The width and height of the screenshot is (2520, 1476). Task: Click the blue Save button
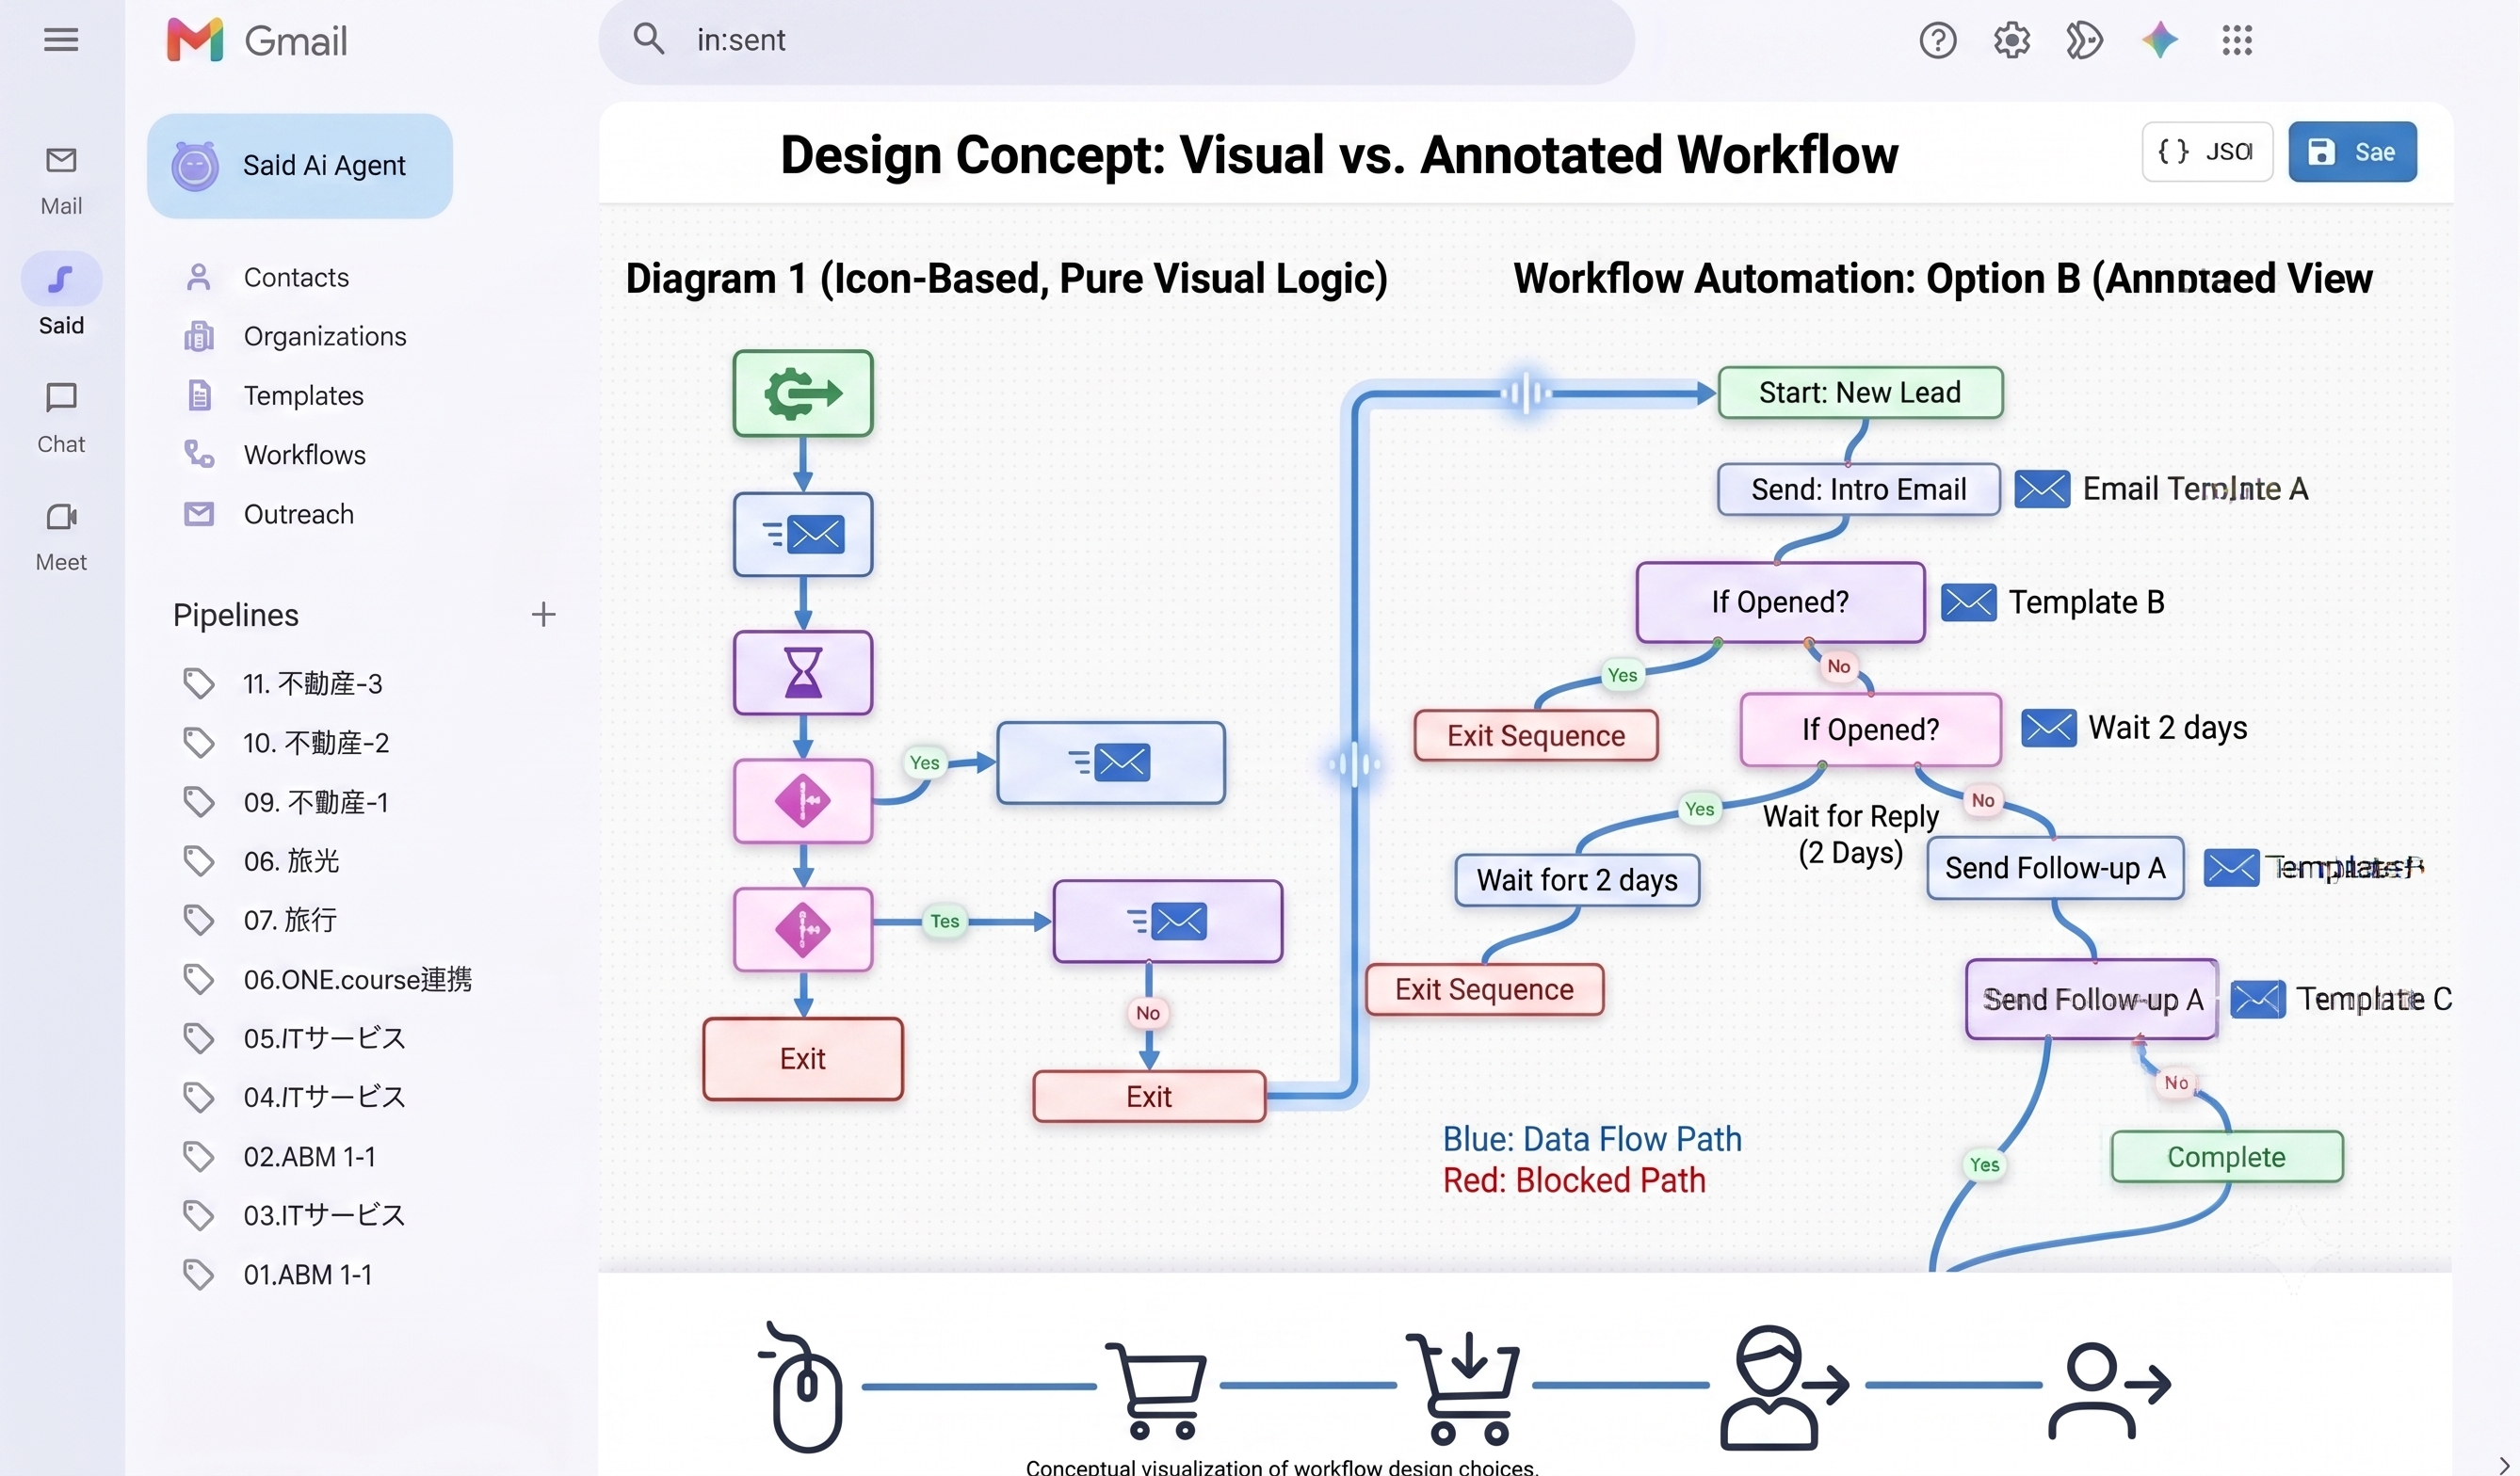[2352, 152]
